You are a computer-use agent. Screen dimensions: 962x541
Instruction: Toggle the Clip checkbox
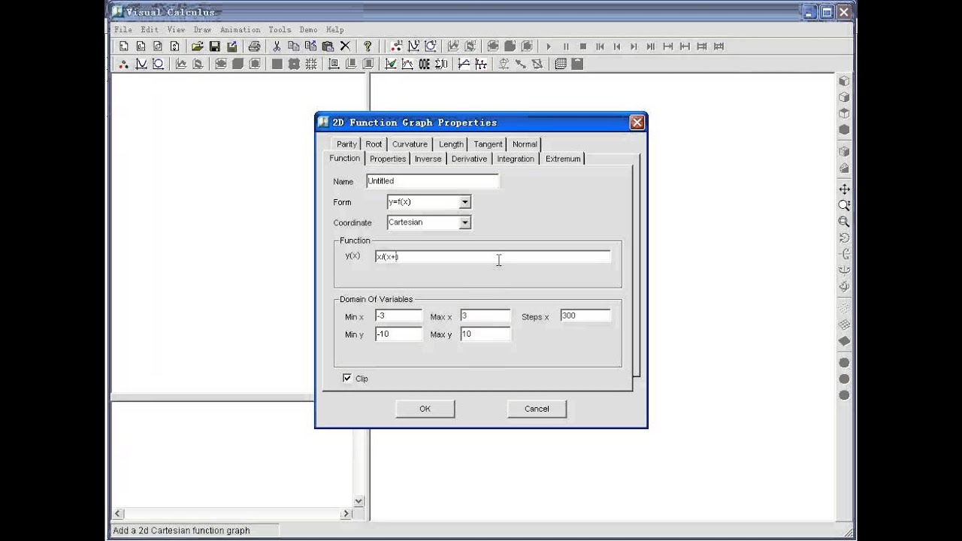[347, 378]
